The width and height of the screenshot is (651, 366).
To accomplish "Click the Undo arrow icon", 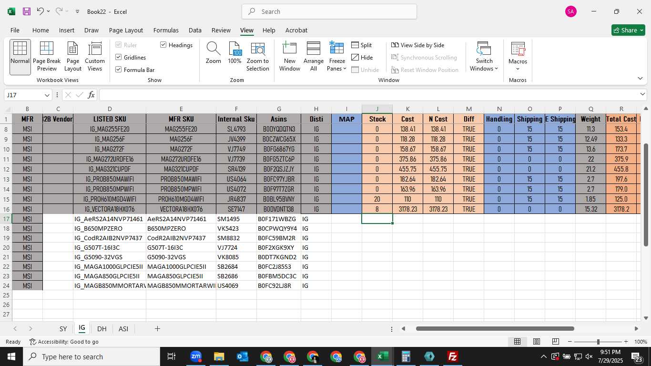I will click(41, 11).
